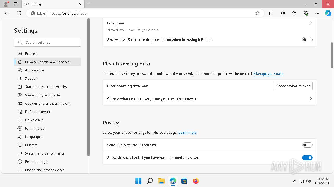Open Start, home, and new tabs section

(47, 87)
